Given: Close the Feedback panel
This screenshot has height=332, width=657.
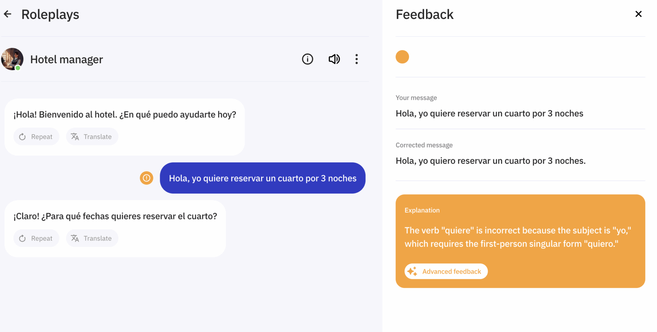Looking at the screenshot, I should point(638,14).
